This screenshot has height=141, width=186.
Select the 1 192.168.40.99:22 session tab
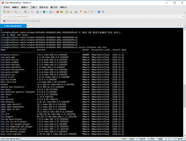point(13,26)
